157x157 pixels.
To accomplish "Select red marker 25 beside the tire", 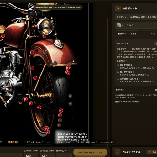I will pos(61,110).
